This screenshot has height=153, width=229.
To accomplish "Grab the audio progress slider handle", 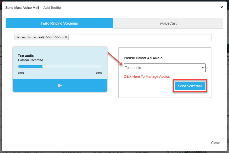I will [43, 66].
